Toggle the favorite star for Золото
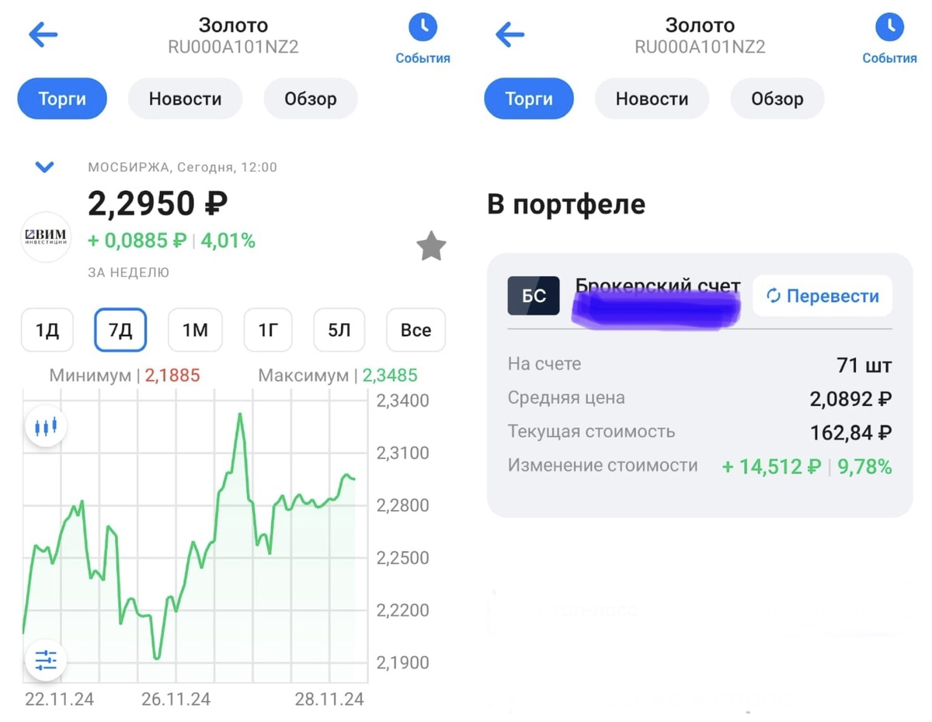Image resolution: width=932 pixels, height=722 pixels. tap(431, 246)
